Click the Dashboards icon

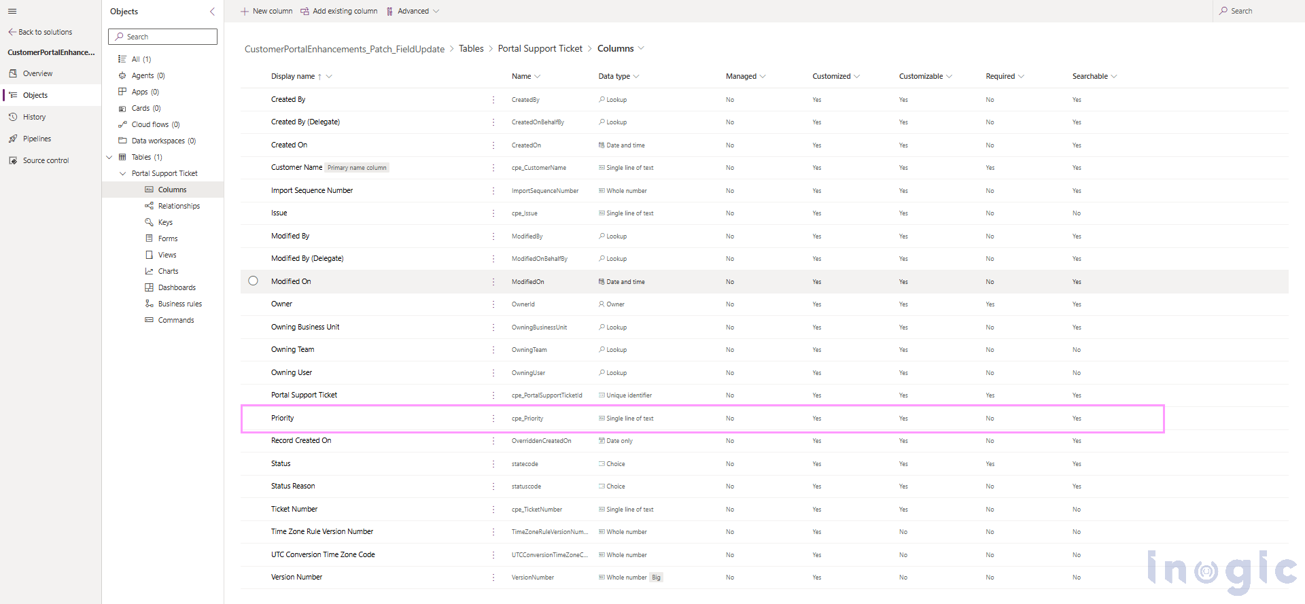point(149,287)
